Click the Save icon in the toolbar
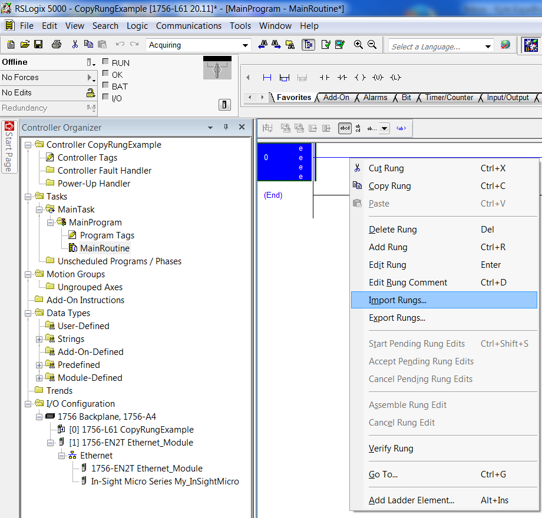 tap(38, 45)
